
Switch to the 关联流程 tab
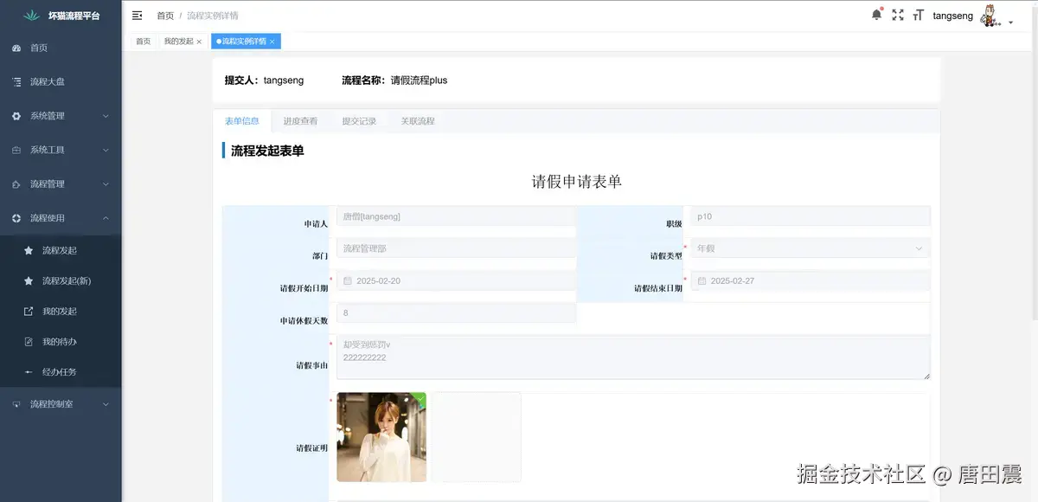[418, 121]
